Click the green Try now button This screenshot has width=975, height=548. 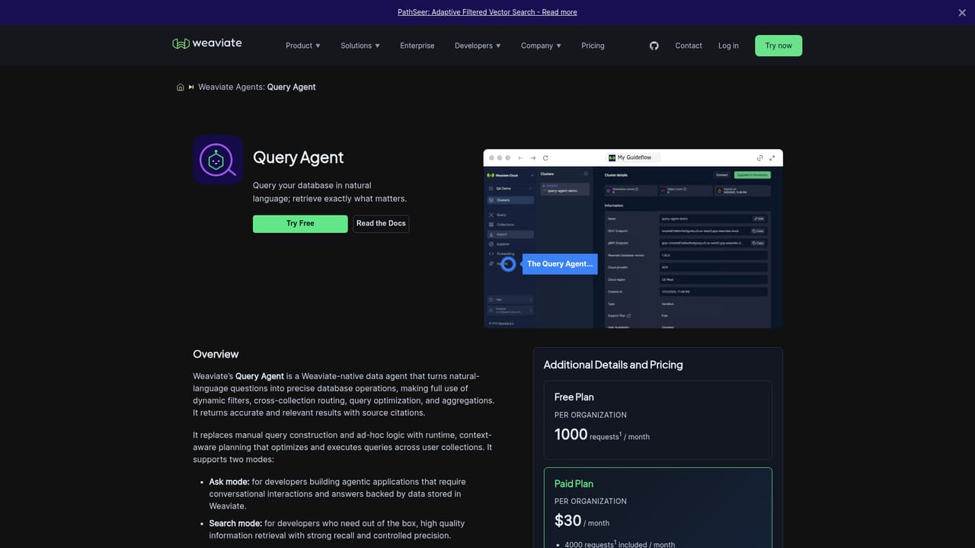(x=778, y=46)
